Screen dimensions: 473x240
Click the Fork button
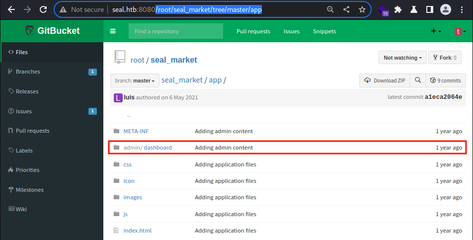[x=445, y=58]
